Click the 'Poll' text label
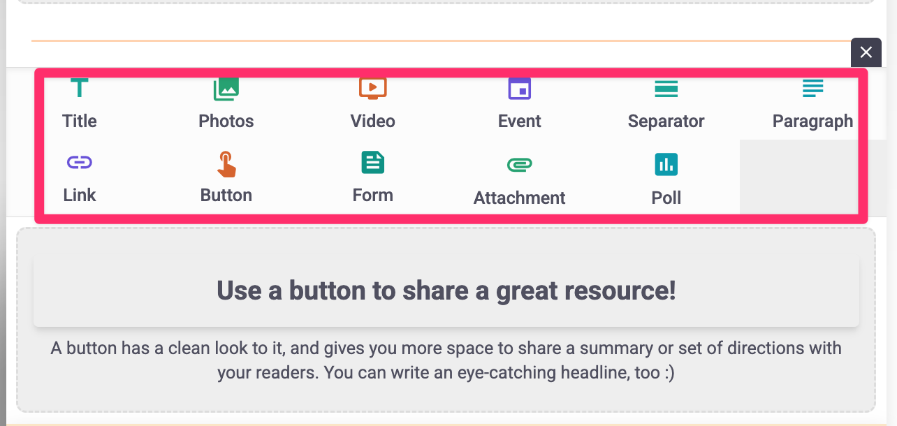897x426 pixels. (666, 198)
